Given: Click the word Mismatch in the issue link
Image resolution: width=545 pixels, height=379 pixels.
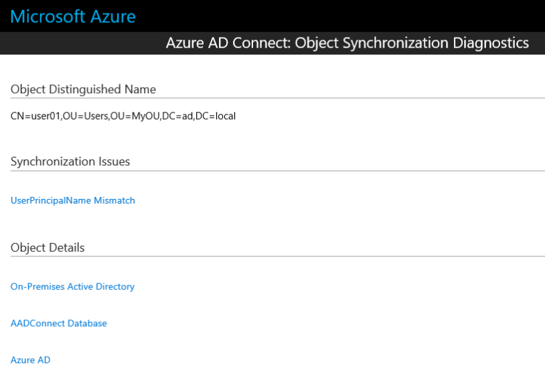Looking at the screenshot, I should tap(114, 200).
